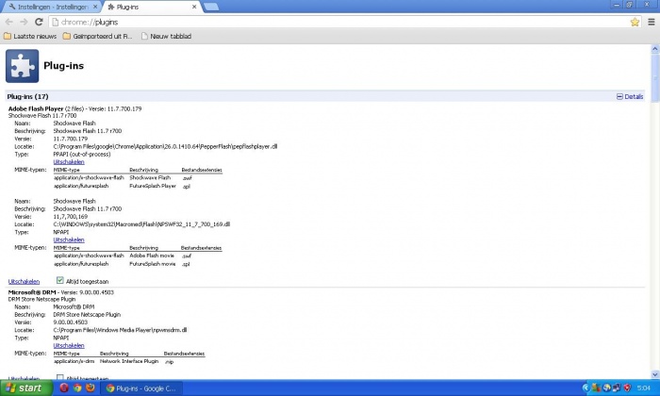This screenshot has height=396, width=660.
Task: Click the pepflashplayer.dll location path
Action: click(165, 146)
